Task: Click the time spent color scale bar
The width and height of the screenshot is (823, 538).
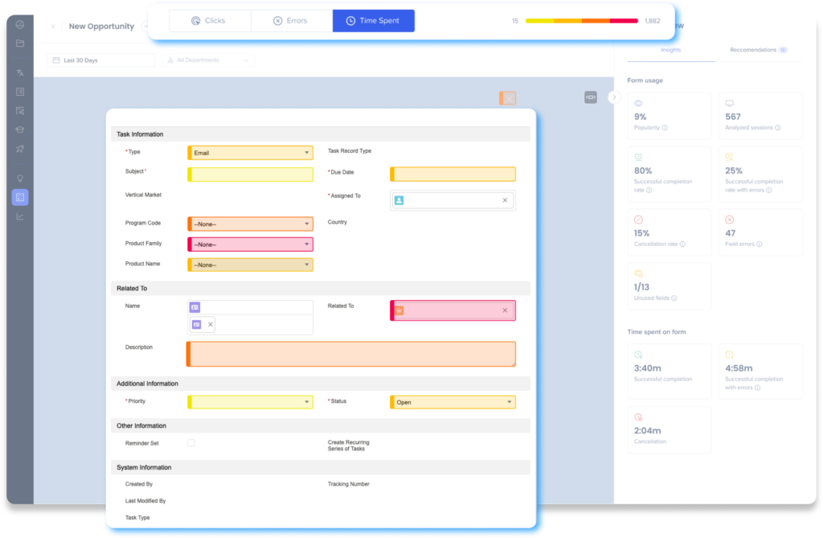Action: 582,21
